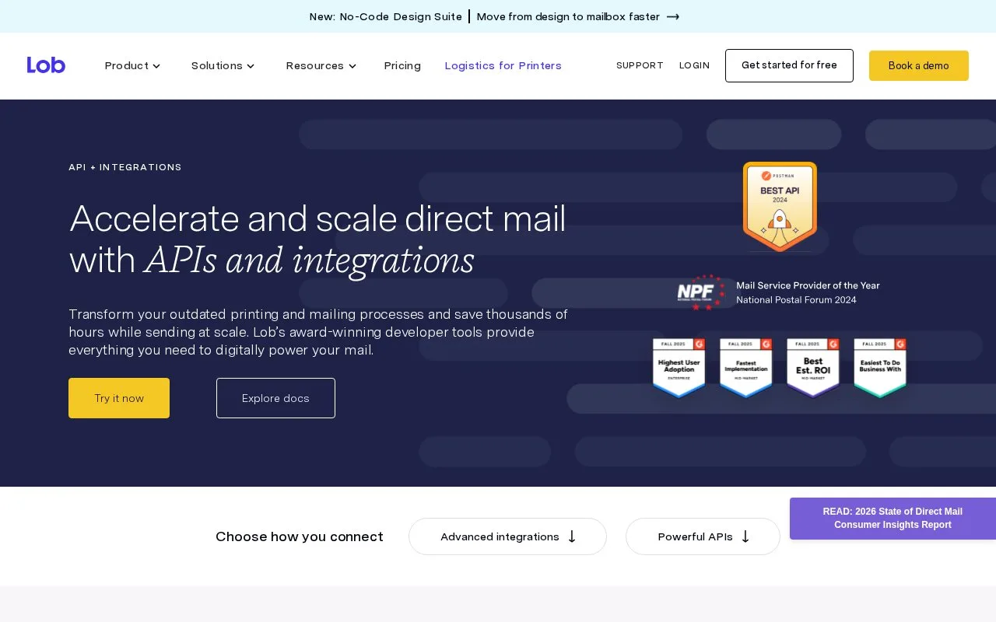This screenshot has height=622, width=996.
Task: Click the Book a demo button
Action: pyautogui.click(x=919, y=65)
